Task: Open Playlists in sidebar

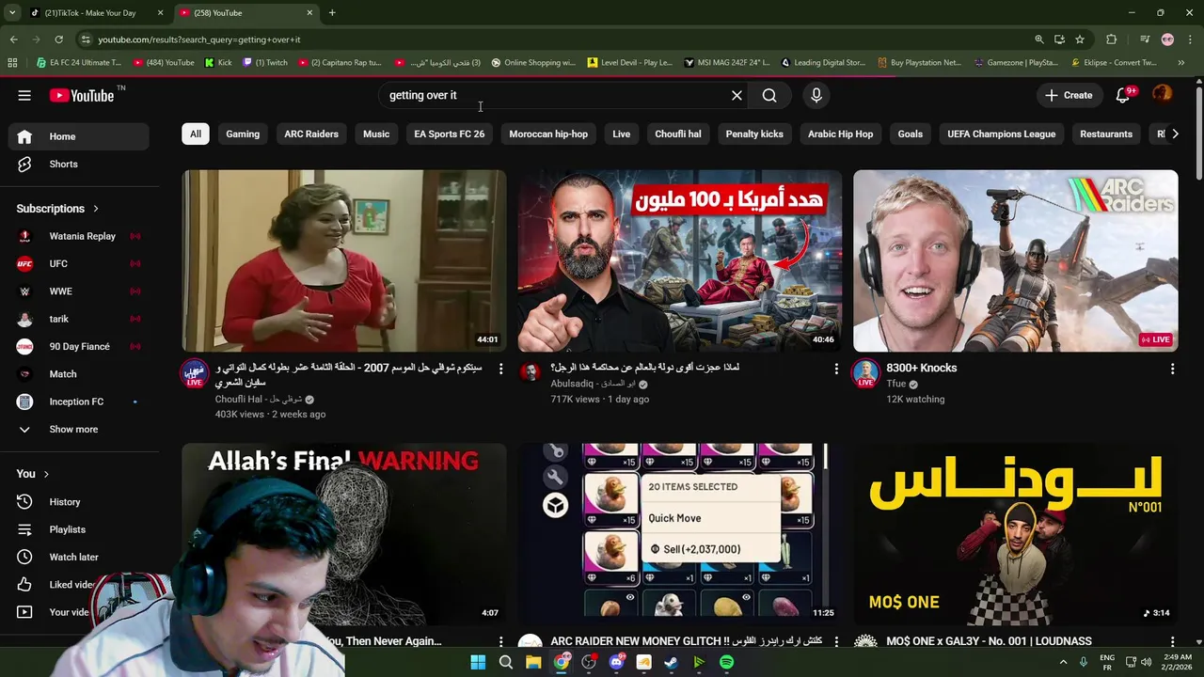Action: coord(79,529)
